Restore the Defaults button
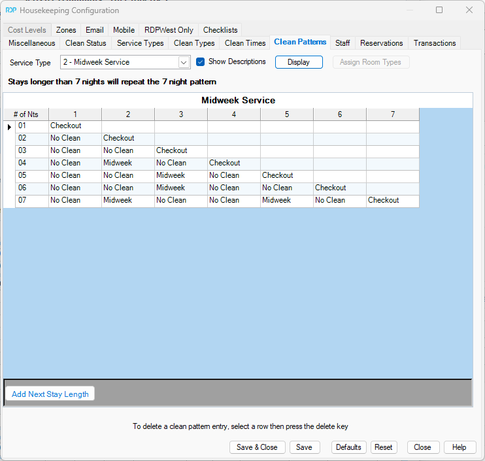Screen dimensions: 485x461 point(348,447)
